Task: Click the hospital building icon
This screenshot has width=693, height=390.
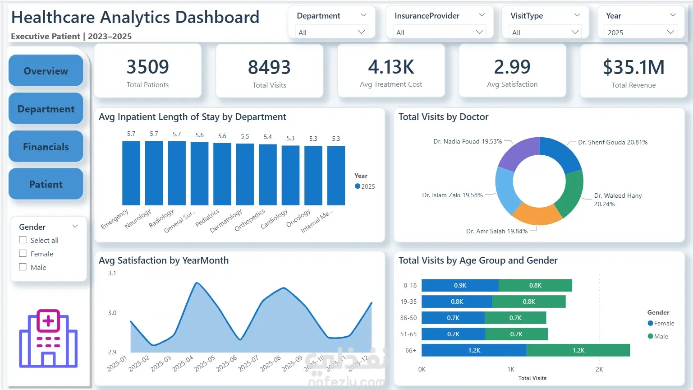Action: pyautogui.click(x=48, y=338)
